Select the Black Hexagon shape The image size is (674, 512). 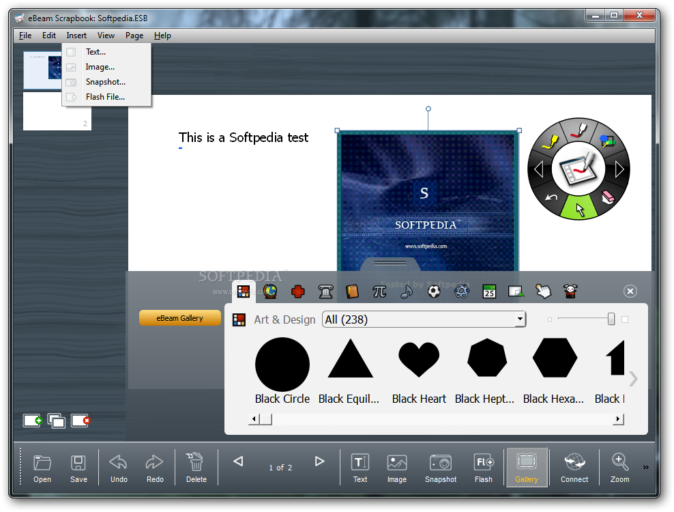coord(555,358)
